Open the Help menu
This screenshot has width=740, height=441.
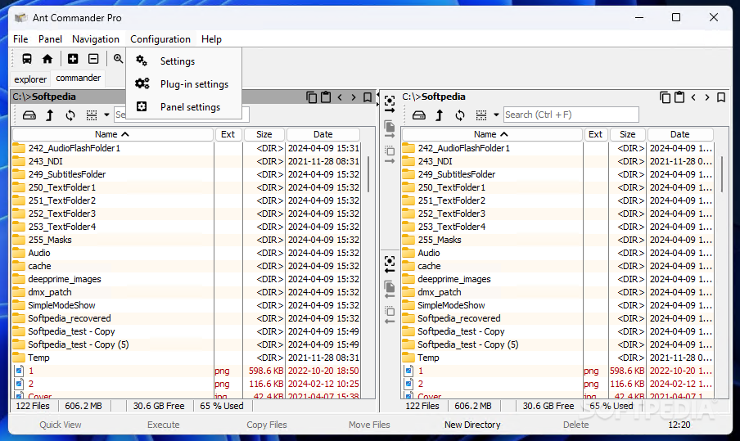tap(211, 39)
